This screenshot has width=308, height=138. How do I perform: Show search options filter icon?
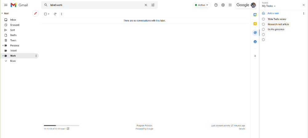point(153,5)
